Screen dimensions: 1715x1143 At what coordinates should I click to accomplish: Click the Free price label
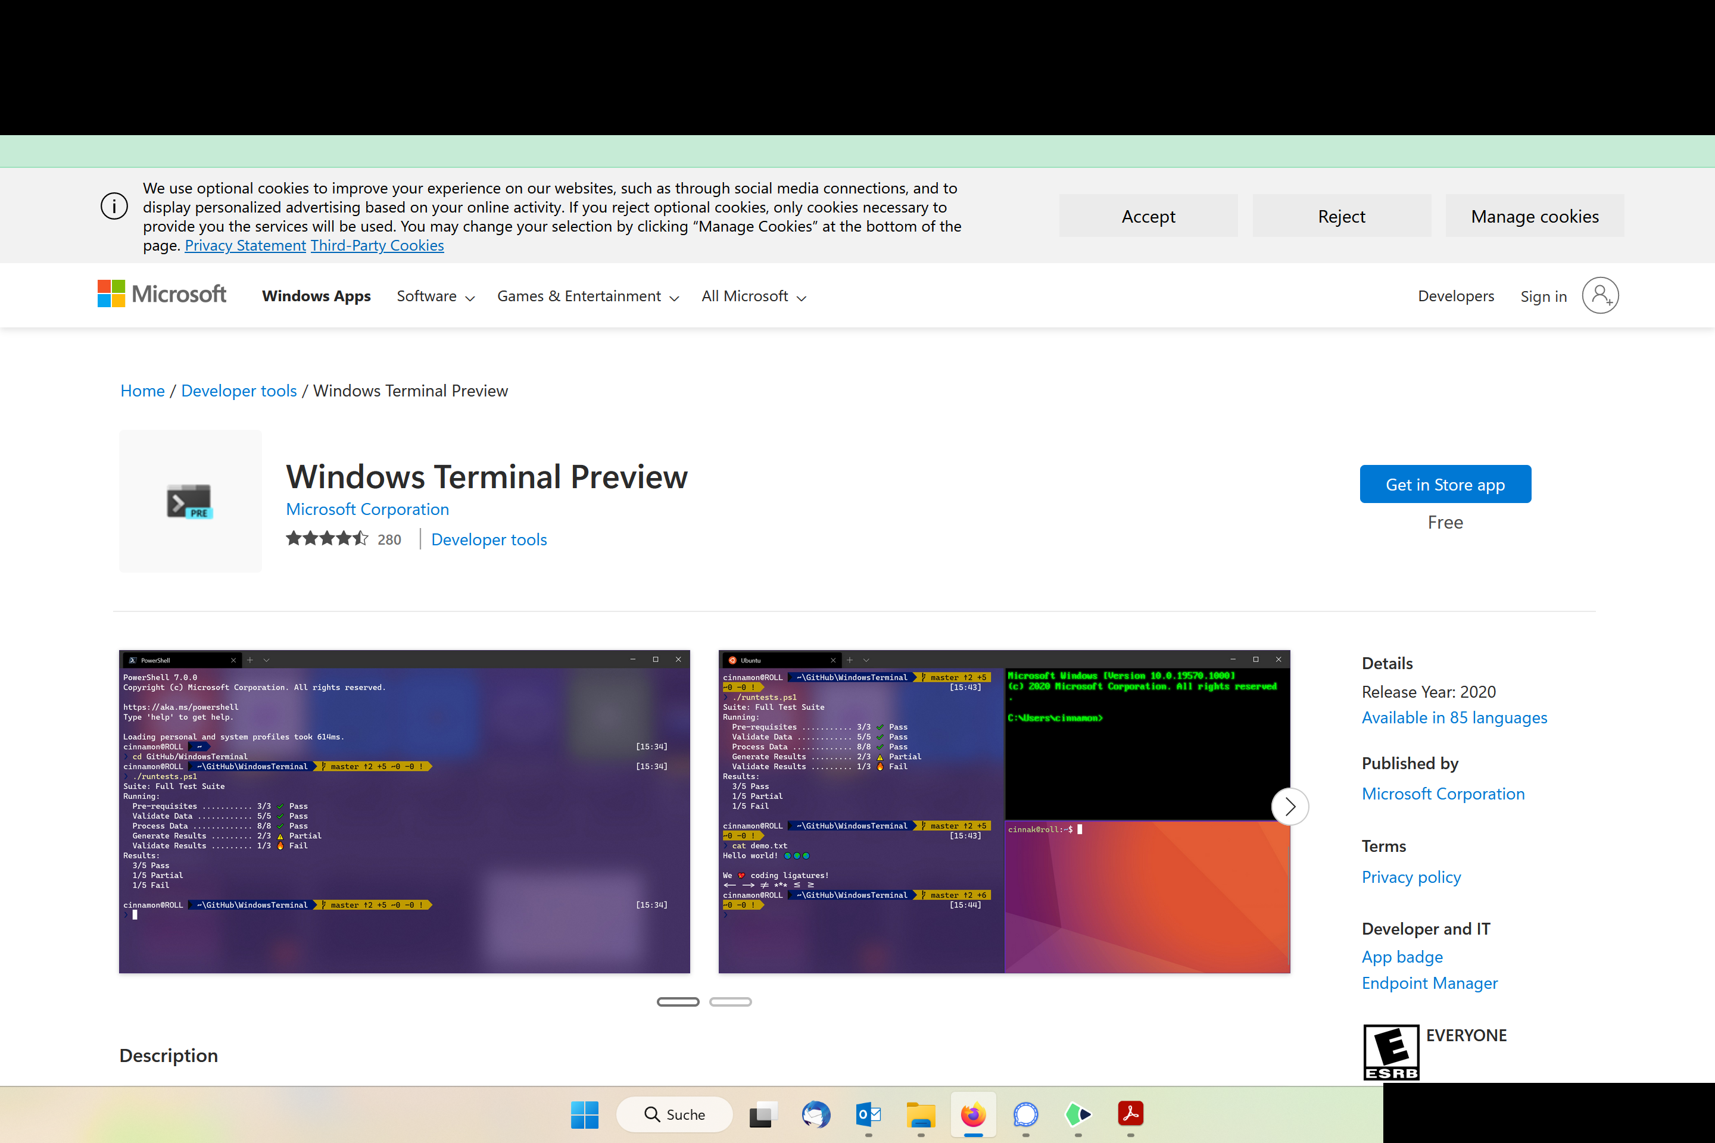coord(1445,523)
